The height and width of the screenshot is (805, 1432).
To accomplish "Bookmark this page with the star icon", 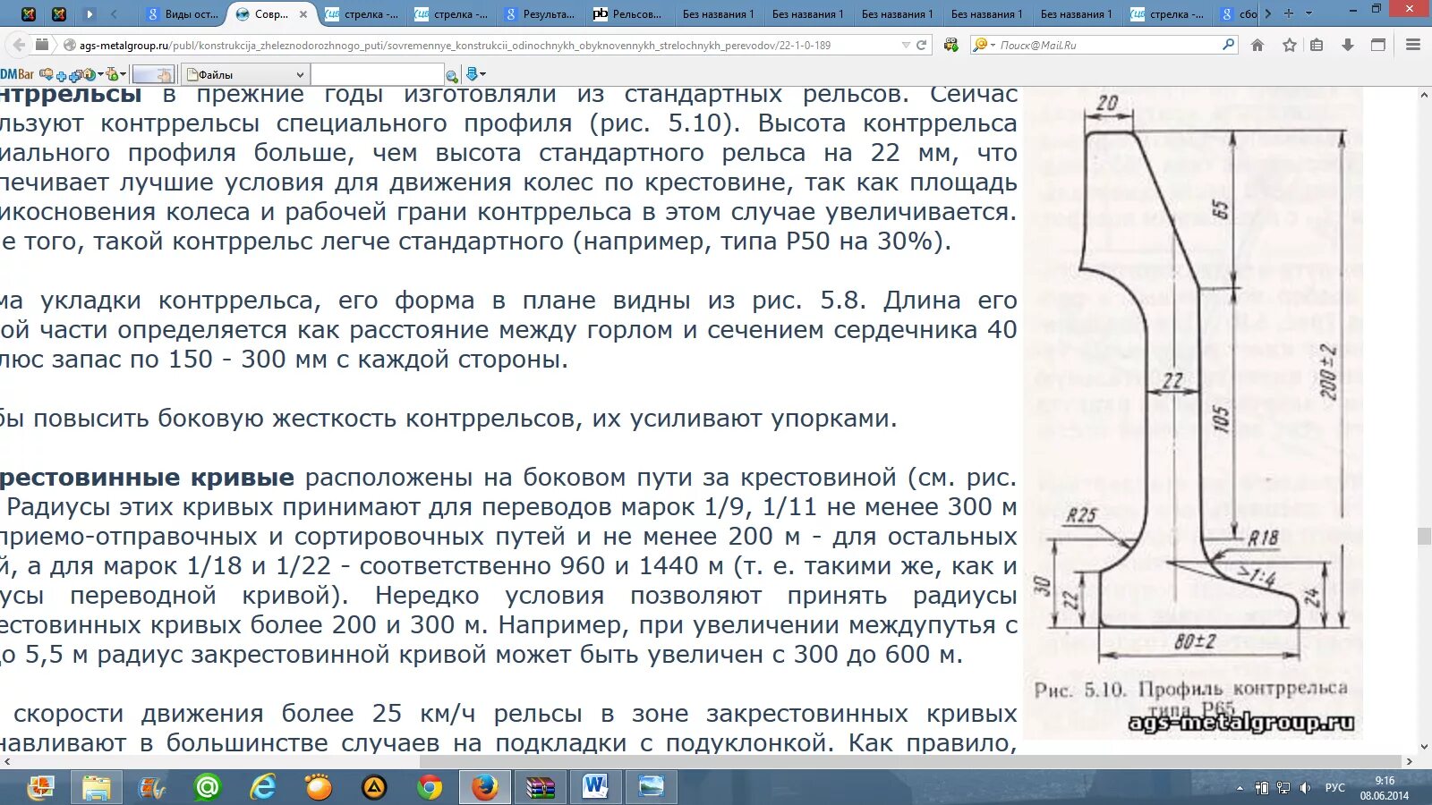I will [1289, 45].
